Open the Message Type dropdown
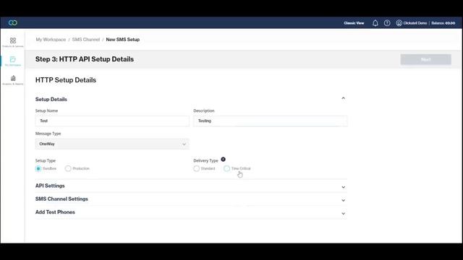 [112, 144]
